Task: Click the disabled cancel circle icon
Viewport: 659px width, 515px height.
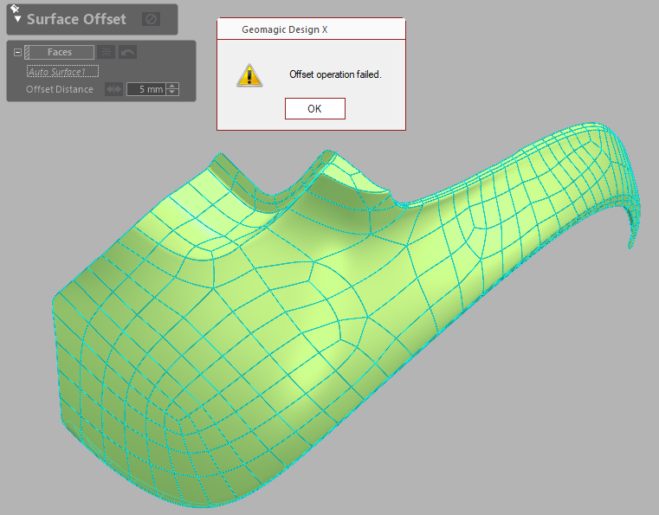Action: tap(151, 19)
